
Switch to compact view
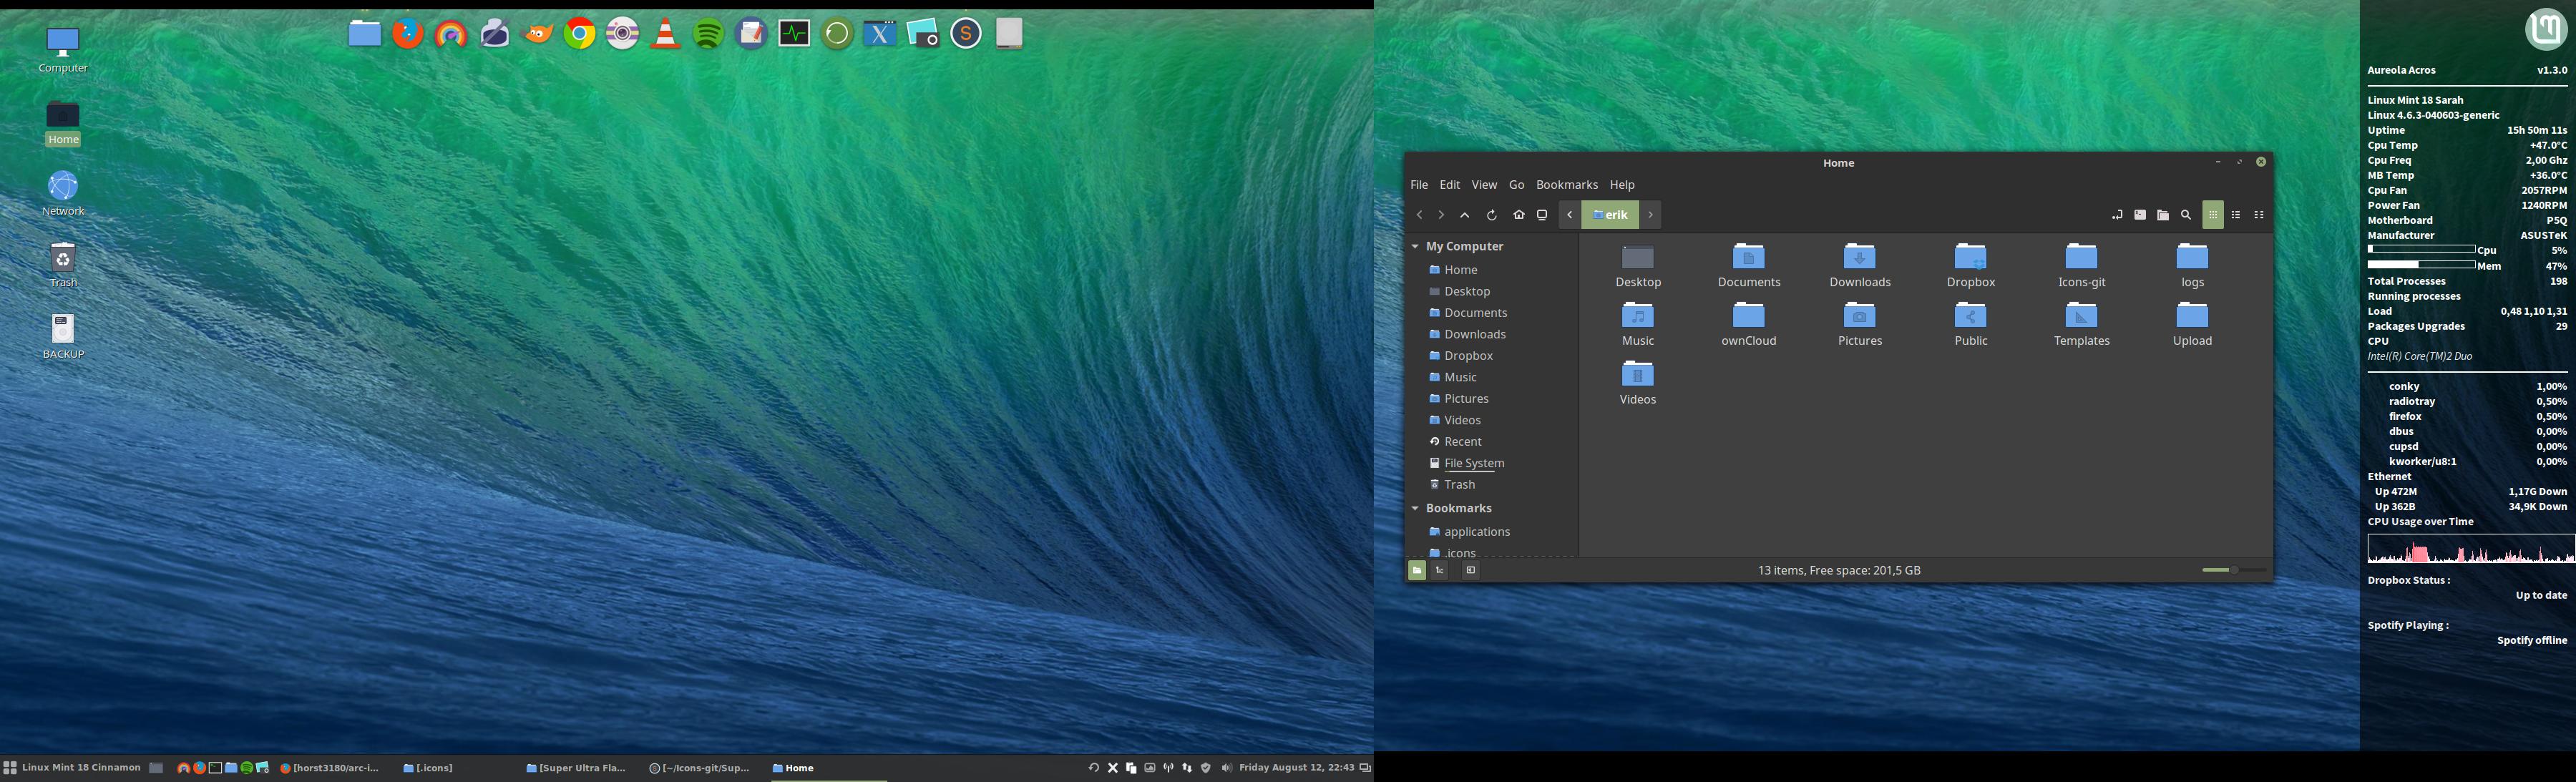pos(2259,215)
